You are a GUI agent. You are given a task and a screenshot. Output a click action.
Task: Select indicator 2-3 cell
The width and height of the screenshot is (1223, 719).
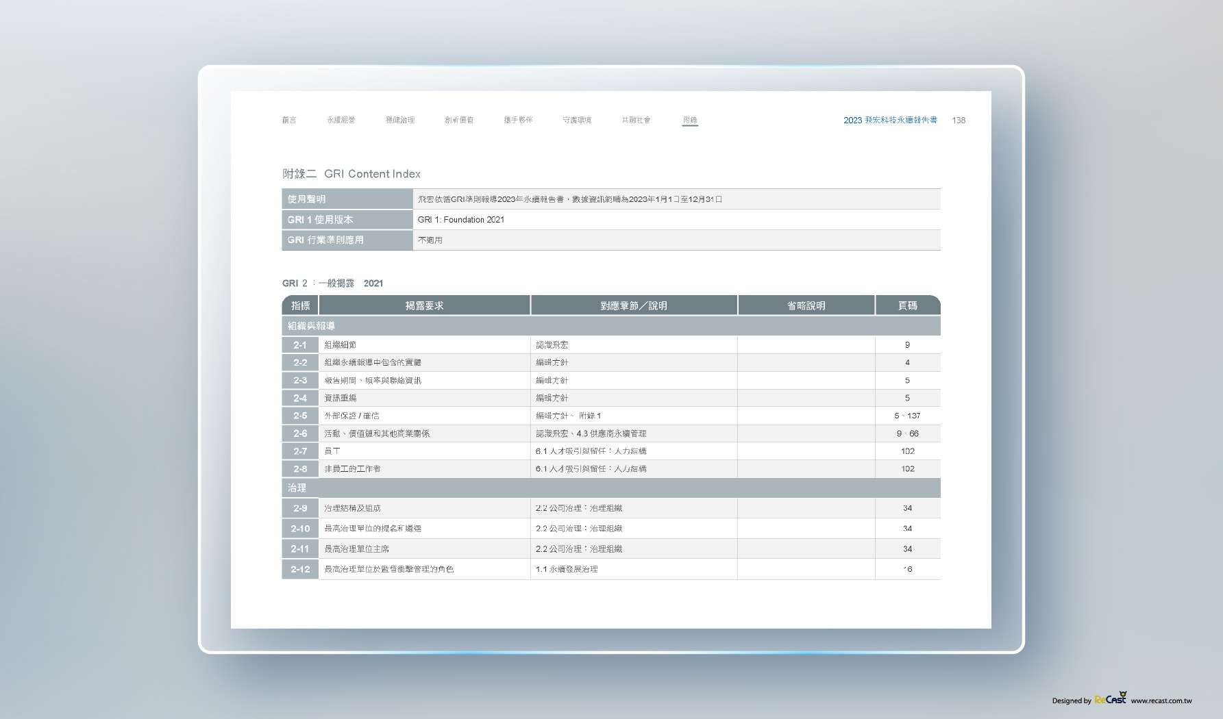click(300, 381)
